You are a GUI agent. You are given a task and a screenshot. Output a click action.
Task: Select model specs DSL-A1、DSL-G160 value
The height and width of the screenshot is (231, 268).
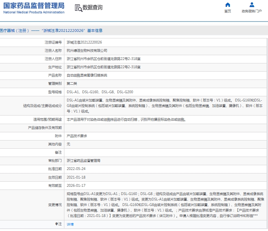click(x=100, y=92)
